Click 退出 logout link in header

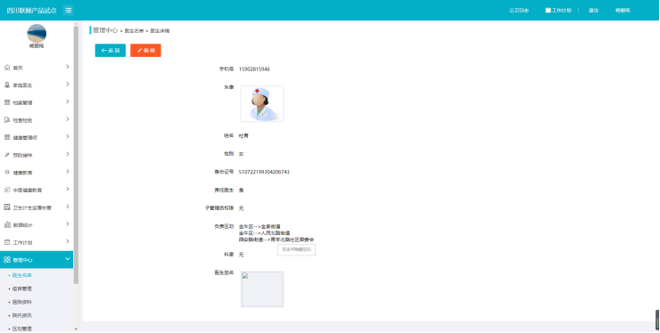(593, 11)
